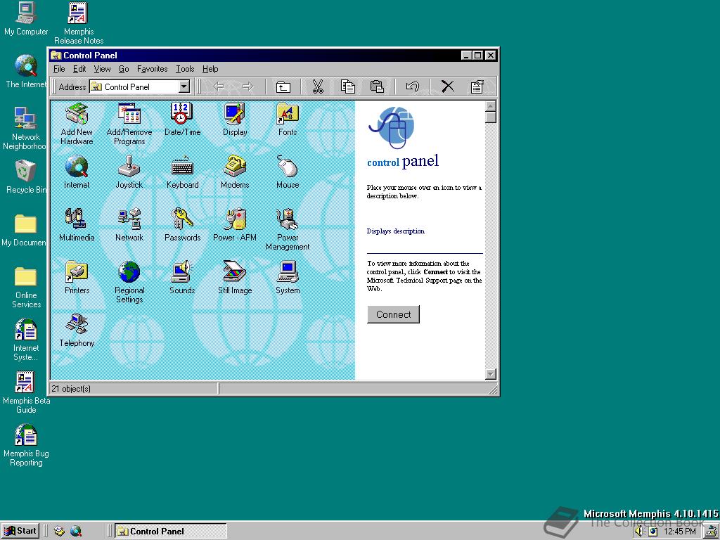
Task: Select My Computer desktop icon
Action: point(26,19)
